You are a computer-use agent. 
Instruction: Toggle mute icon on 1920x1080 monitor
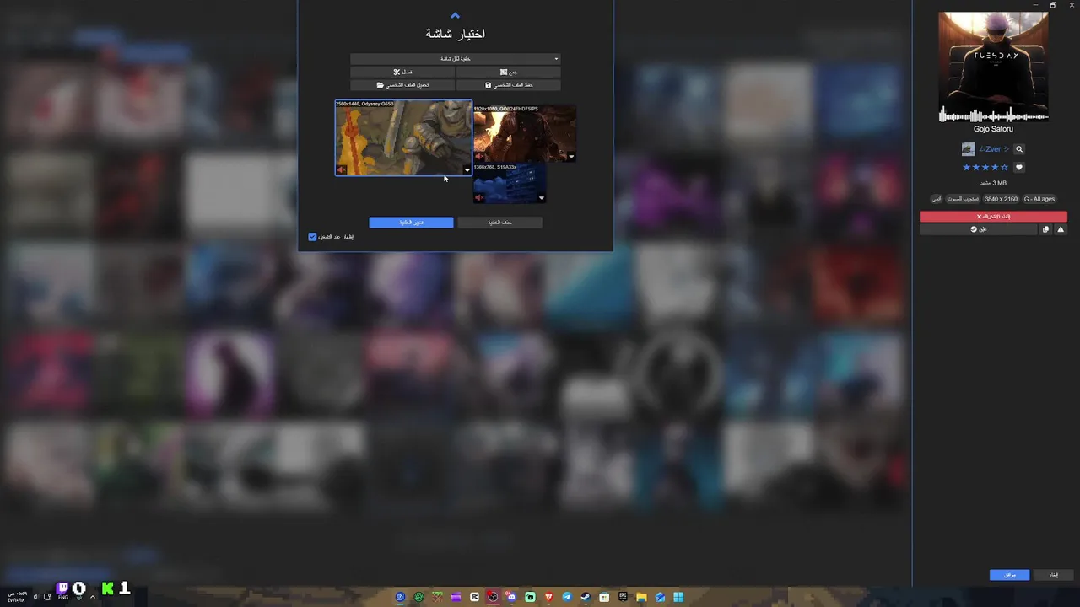479,156
